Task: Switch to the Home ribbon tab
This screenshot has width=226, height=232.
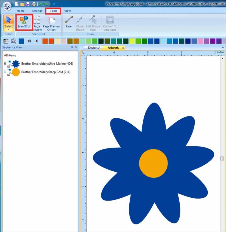Action: pyautogui.click(x=21, y=11)
